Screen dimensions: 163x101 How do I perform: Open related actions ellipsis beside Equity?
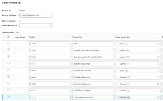pos(127,71)
